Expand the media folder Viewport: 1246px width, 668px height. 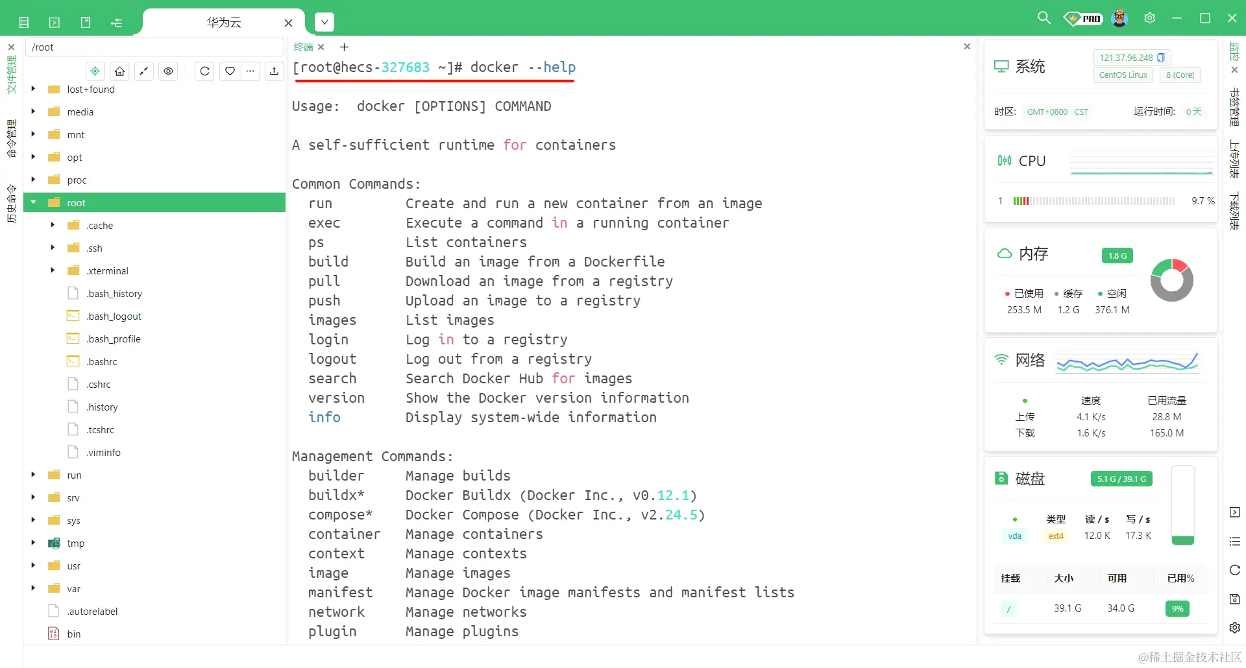33,112
